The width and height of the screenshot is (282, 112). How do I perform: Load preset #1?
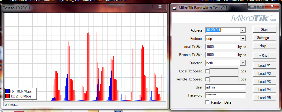point(264,65)
